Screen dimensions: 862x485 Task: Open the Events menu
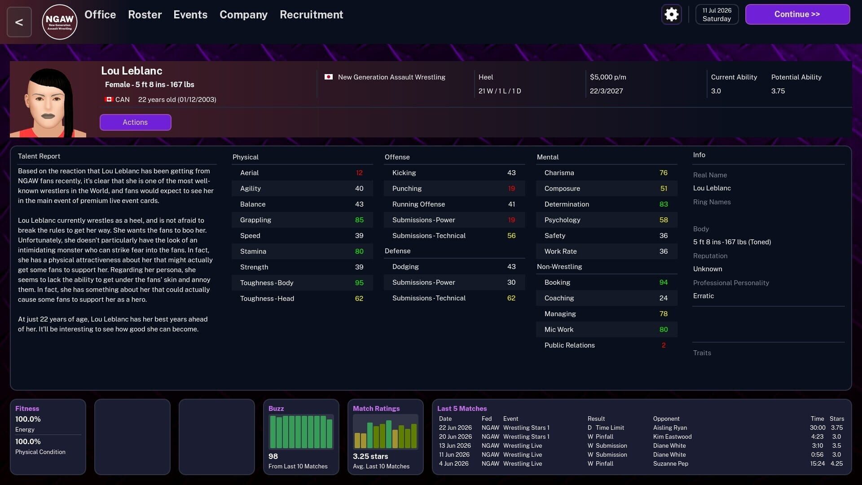click(190, 14)
